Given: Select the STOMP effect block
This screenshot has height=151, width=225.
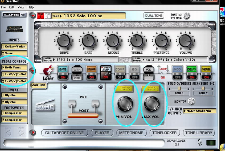Looking at the screenshot, I should point(91,69).
